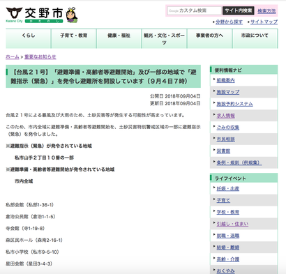This screenshot has width=286, height=274.
Task: Open the 引越し・住まい life event link
Action: 232,224
